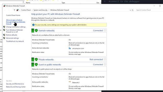Open Advanced settings link
163x92 pixels.
(12, 38)
